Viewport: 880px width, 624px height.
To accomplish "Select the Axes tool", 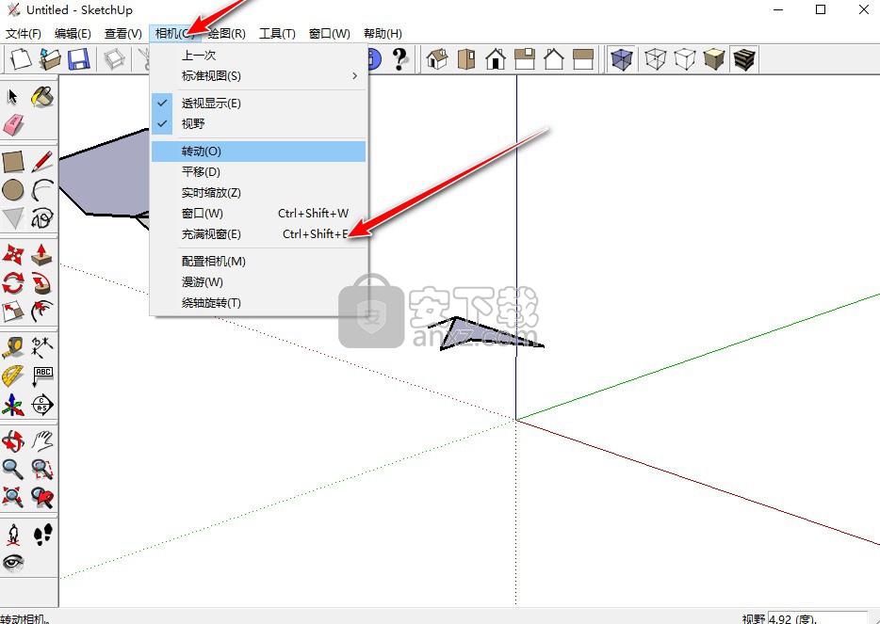I will coord(13,405).
